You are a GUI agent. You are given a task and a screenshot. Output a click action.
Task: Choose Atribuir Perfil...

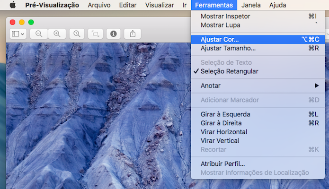(x=258, y=163)
